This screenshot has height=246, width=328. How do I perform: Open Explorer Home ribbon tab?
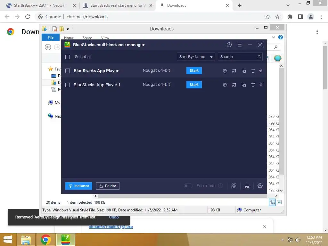pos(69,38)
